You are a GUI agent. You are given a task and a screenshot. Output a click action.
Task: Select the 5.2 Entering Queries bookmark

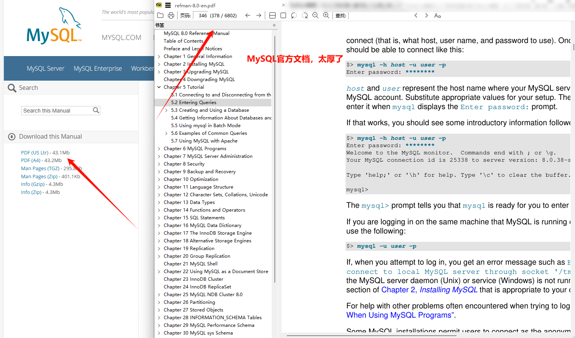coord(194,103)
